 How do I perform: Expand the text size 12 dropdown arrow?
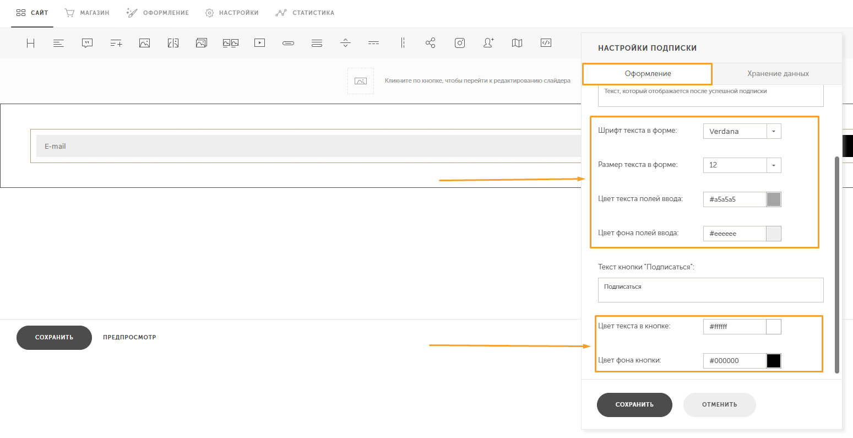[x=774, y=165]
